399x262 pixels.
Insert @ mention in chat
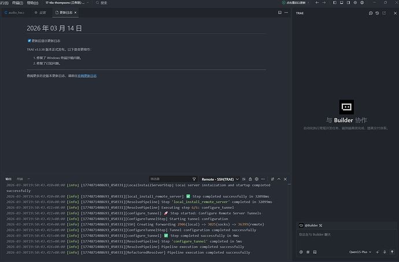[x=301, y=252]
